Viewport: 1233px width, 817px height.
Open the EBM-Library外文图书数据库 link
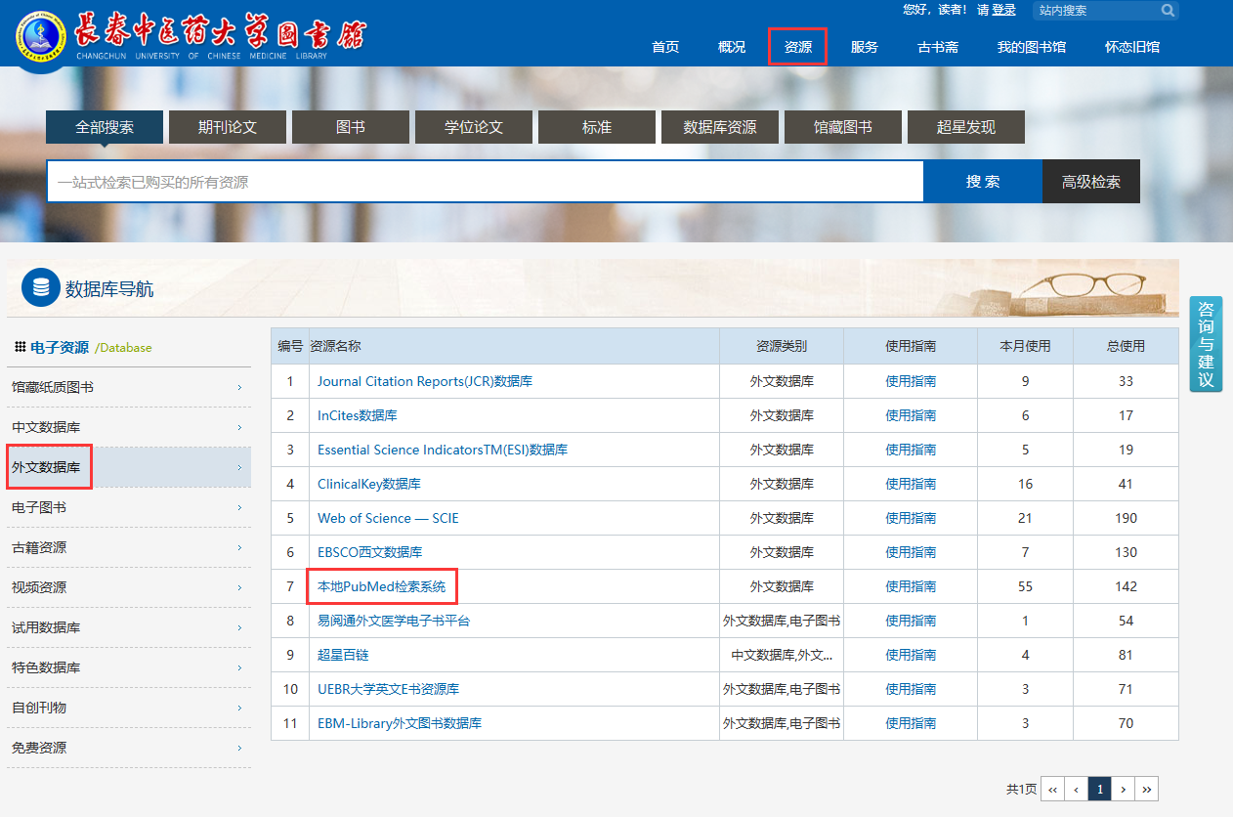coord(400,723)
